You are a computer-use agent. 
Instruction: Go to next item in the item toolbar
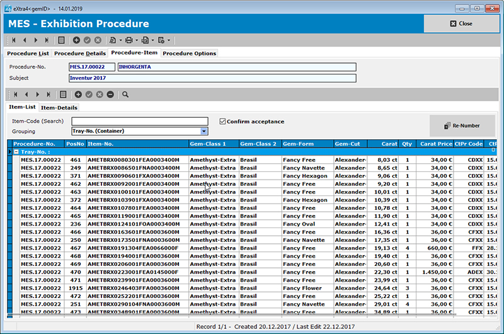pyautogui.click(x=37, y=95)
